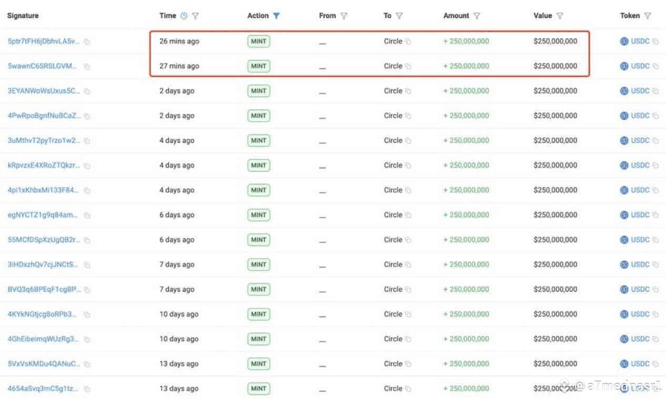Open the From column filter
The width and height of the screenshot is (666, 399).
[x=344, y=16]
